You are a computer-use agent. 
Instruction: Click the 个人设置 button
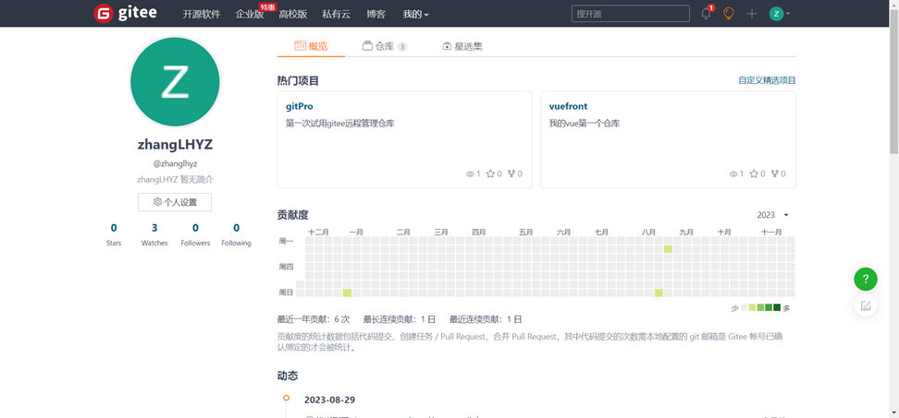tap(175, 202)
